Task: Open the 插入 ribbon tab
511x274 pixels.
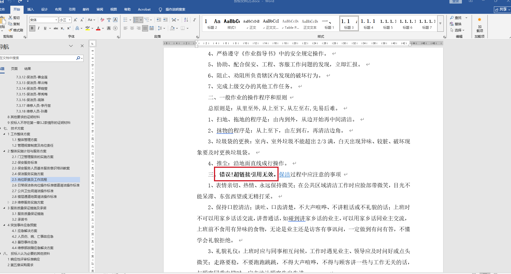Action: pos(30,9)
